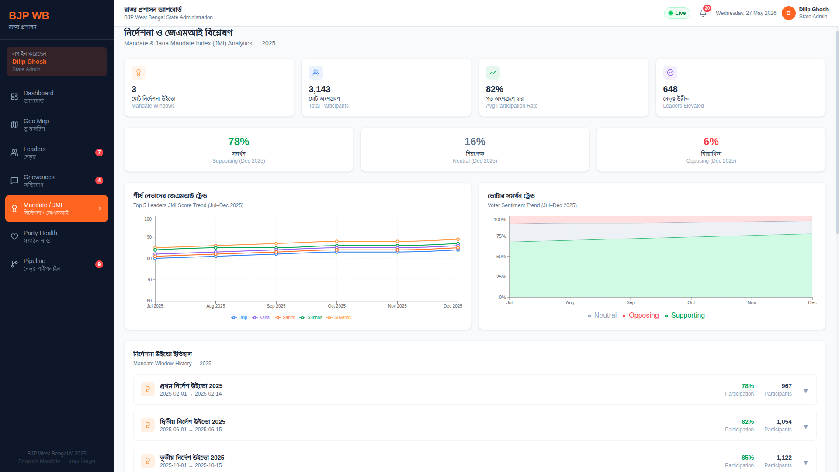Open the notifications bell icon

pyautogui.click(x=703, y=13)
